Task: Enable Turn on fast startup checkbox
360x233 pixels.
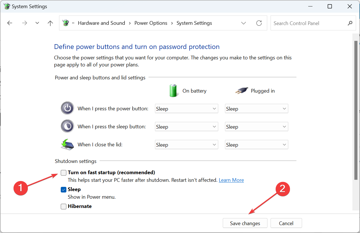Action: coord(64,172)
